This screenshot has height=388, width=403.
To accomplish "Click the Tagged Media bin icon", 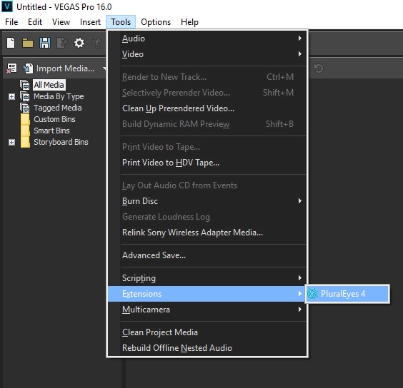I will point(25,108).
